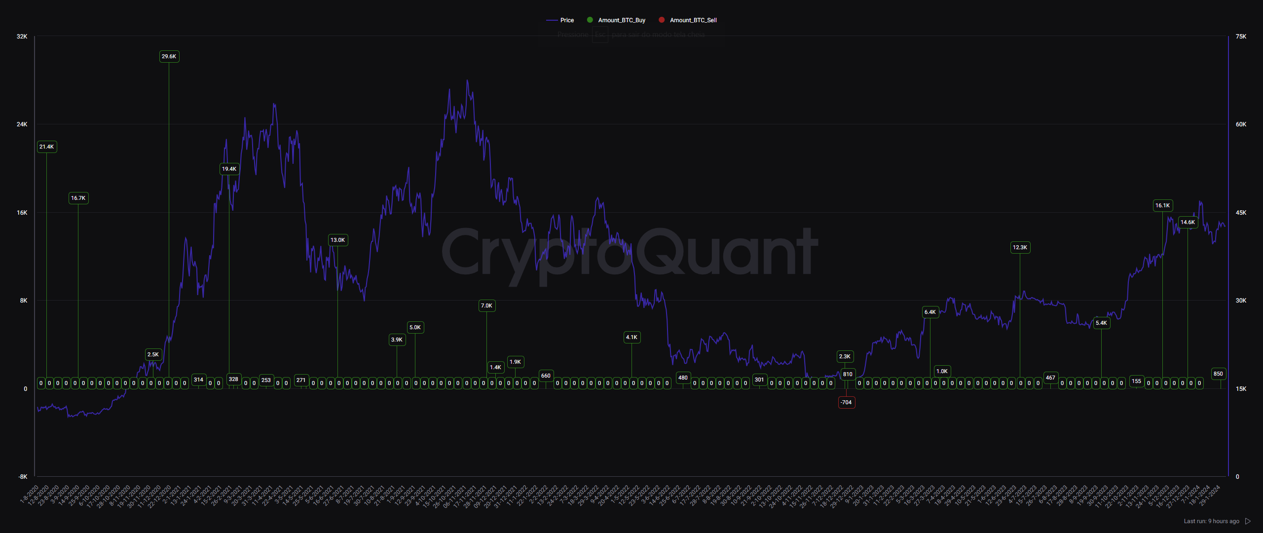Select the 5.0K buy data label
The width and height of the screenshot is (1263, 533).
tap(415, 328)
